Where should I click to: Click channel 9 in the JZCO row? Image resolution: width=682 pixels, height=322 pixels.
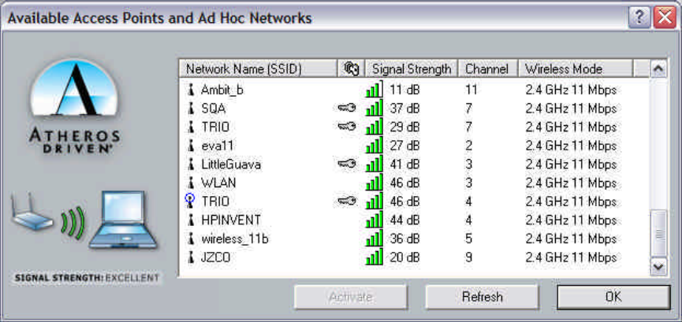(468, 257)
